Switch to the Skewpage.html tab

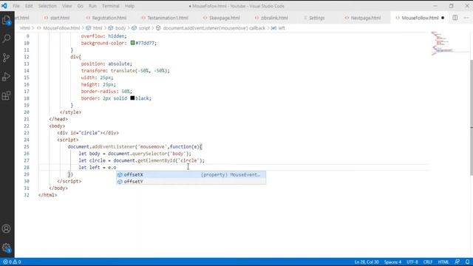[x=222, y=18]
